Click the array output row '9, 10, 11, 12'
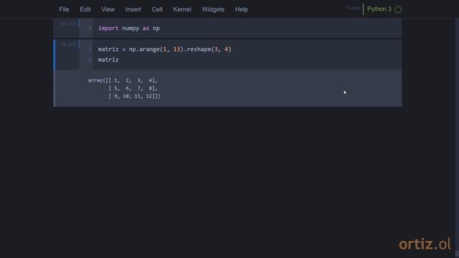This screenshot has height=258, width=459. [x=134, y=96]
